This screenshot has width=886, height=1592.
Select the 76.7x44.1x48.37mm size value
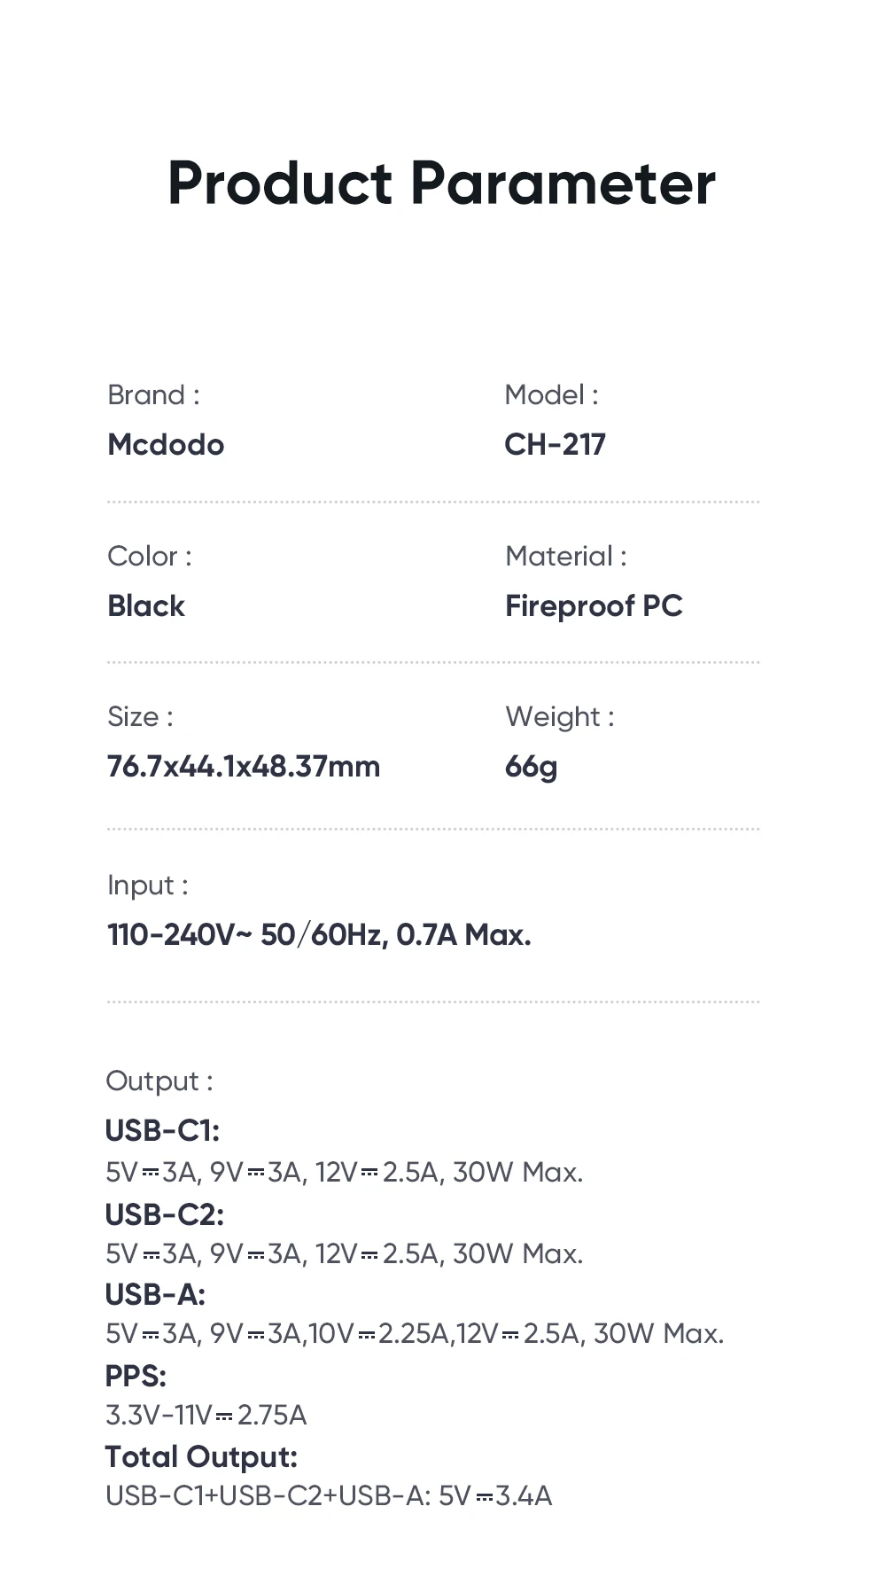(244, 767)
